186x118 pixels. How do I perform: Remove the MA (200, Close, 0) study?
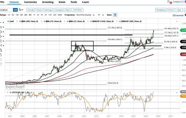(17, 21)
